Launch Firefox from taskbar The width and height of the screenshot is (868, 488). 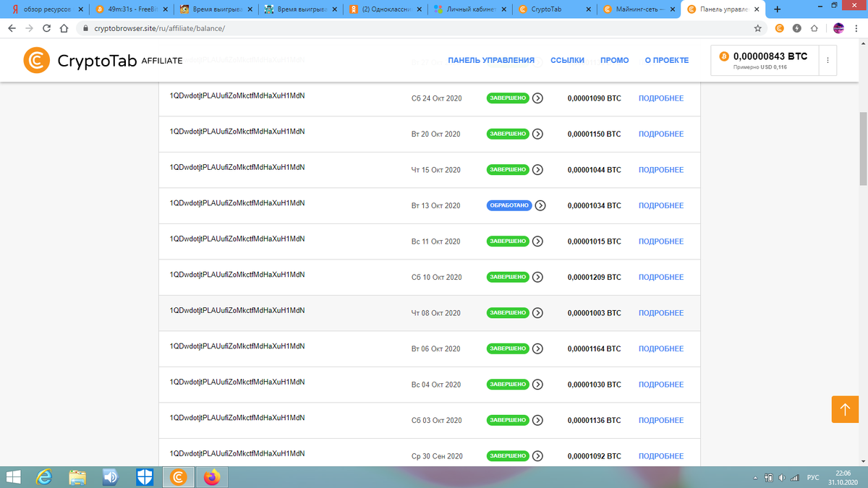tap(211, 477)
